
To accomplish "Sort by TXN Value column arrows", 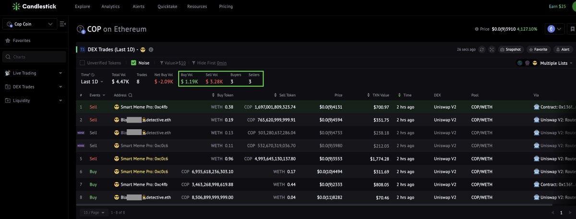I will 369,95.
